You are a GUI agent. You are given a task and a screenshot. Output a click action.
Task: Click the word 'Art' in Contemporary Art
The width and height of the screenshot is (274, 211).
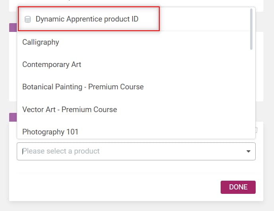coord(76,65)
